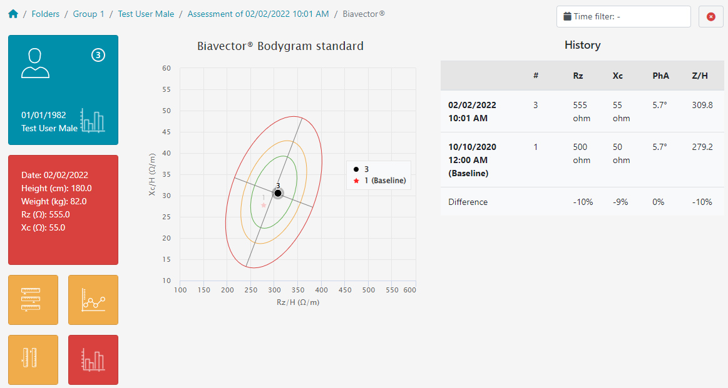Click the 500 ohm Rz value
The image size is (728, 388).
pyautogui.click(x=582, y=154)
